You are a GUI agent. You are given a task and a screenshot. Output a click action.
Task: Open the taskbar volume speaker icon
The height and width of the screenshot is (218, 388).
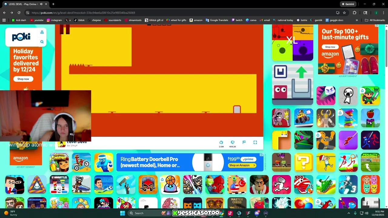click(367, 213)
